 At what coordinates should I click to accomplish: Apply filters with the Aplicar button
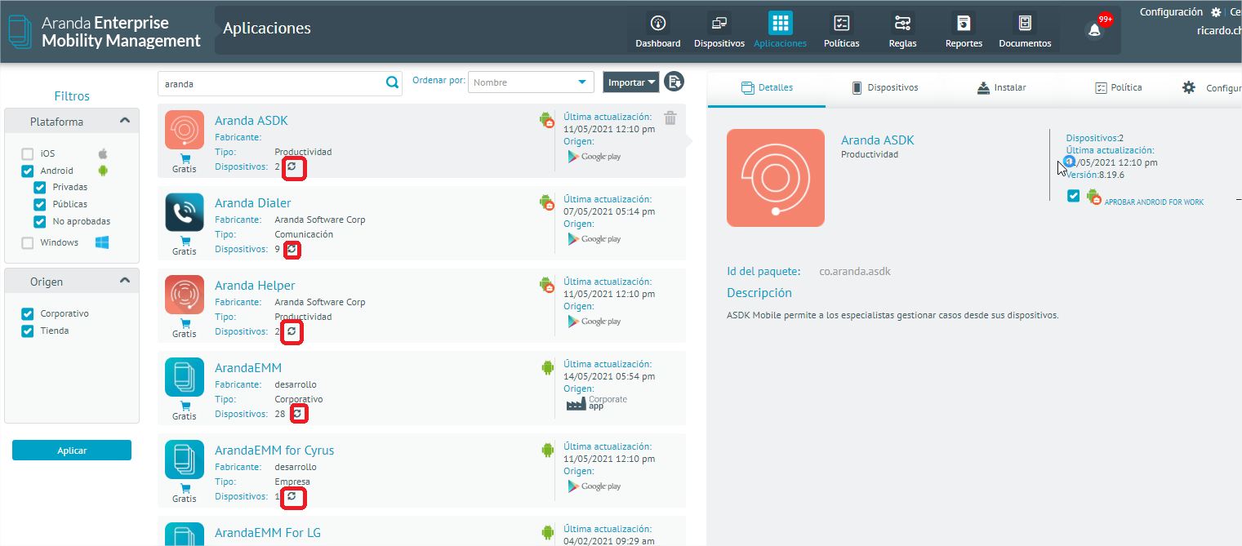72,451
